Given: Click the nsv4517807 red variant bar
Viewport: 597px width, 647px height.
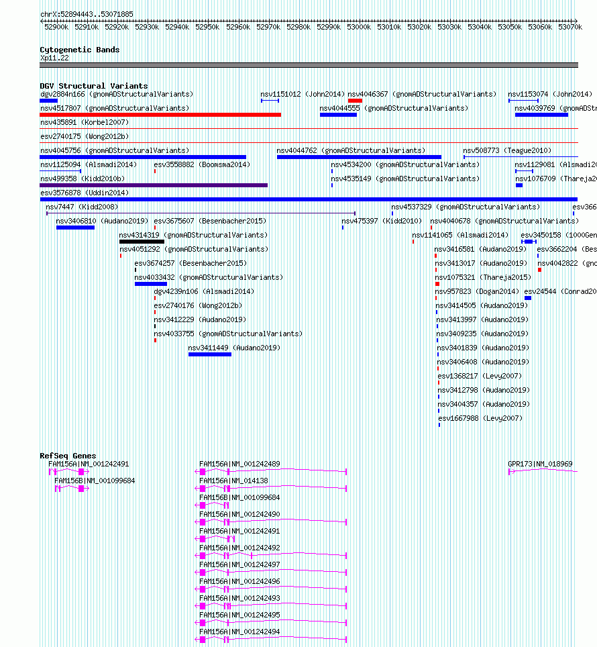Looking at the screenshot, I should (160, 115).
